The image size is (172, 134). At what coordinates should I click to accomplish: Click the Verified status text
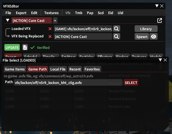pyautogui.click(x=43, y=48)
